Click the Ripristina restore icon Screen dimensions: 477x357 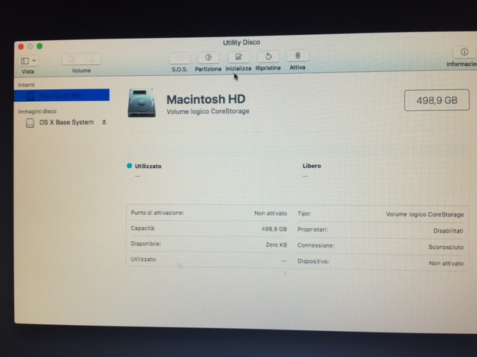coord(268,57)
